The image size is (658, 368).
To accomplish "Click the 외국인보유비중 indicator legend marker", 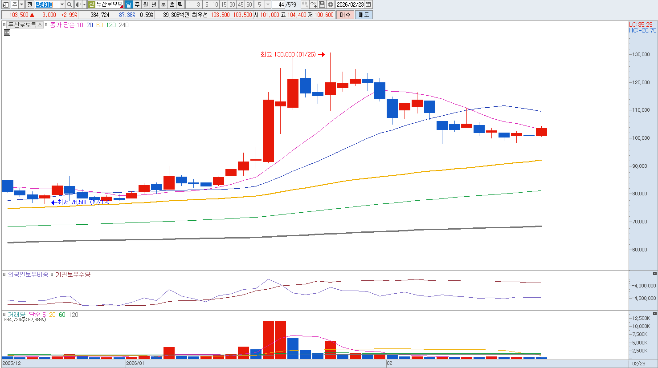I will [x=4, y=275].
